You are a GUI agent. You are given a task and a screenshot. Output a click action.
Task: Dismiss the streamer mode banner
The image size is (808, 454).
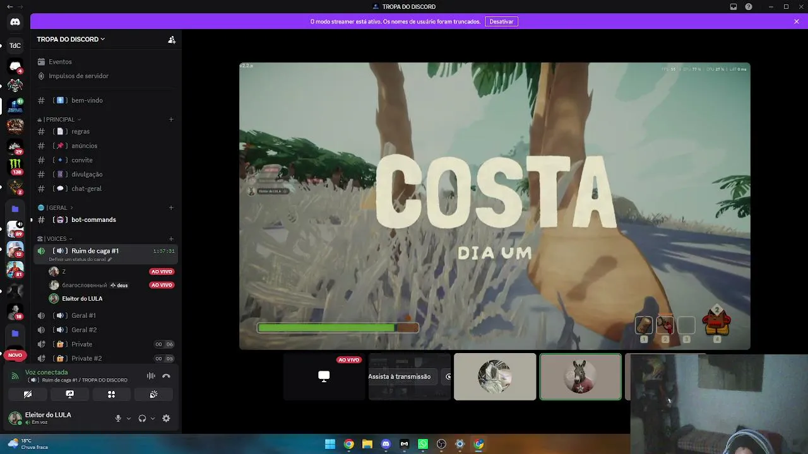coord(797,21)
